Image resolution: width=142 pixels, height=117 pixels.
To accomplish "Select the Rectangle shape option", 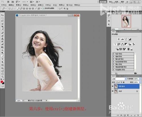I will tap(24, 9).
